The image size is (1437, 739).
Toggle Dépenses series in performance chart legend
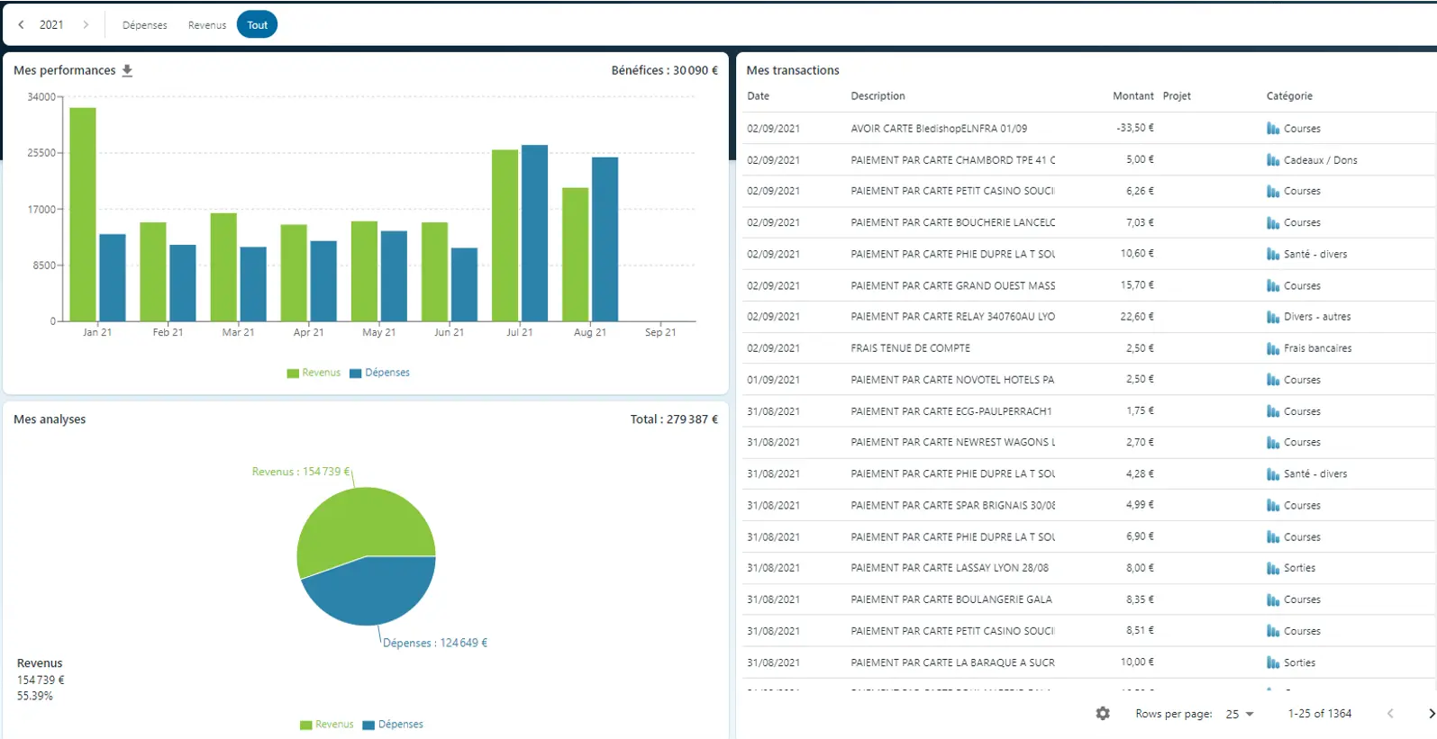click(x=379, y=373)
